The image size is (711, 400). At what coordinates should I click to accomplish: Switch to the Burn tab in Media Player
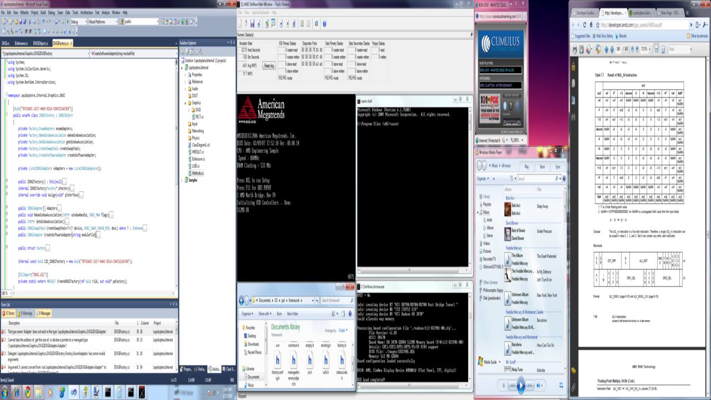click(x=542, y=167)
